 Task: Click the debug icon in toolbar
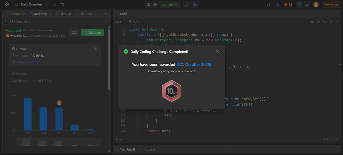pyautogui.click(x=148, y=4)
